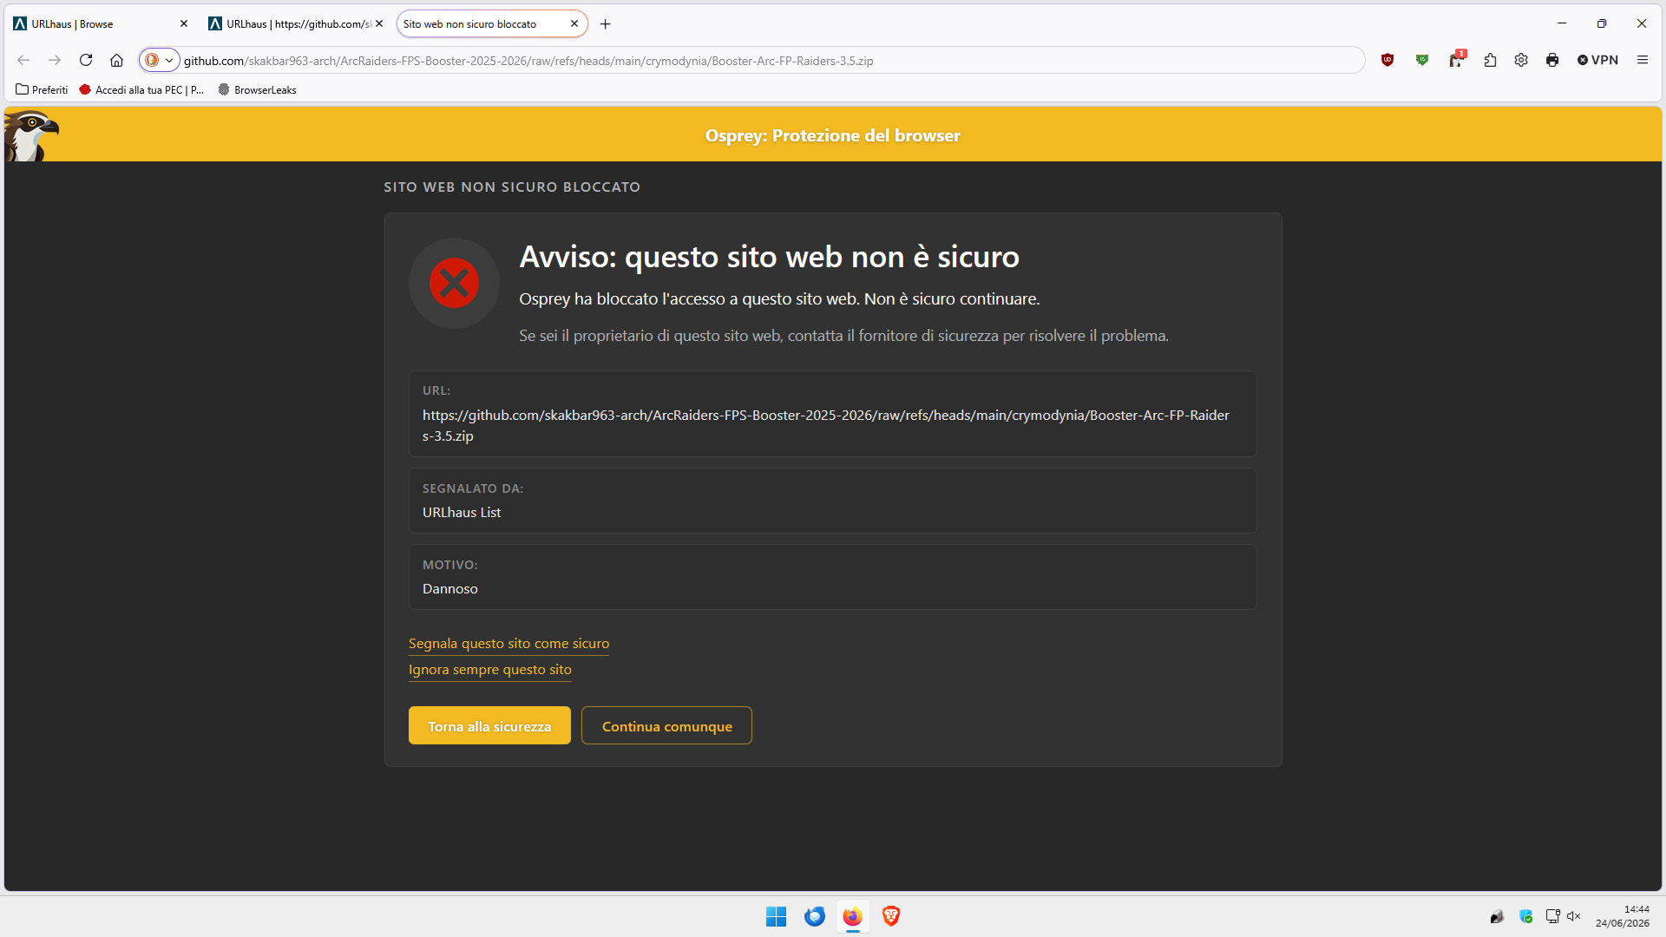Click the muted volume tray icon
The height and width of the screenshot is (937, 1666).
[1574, 916]
